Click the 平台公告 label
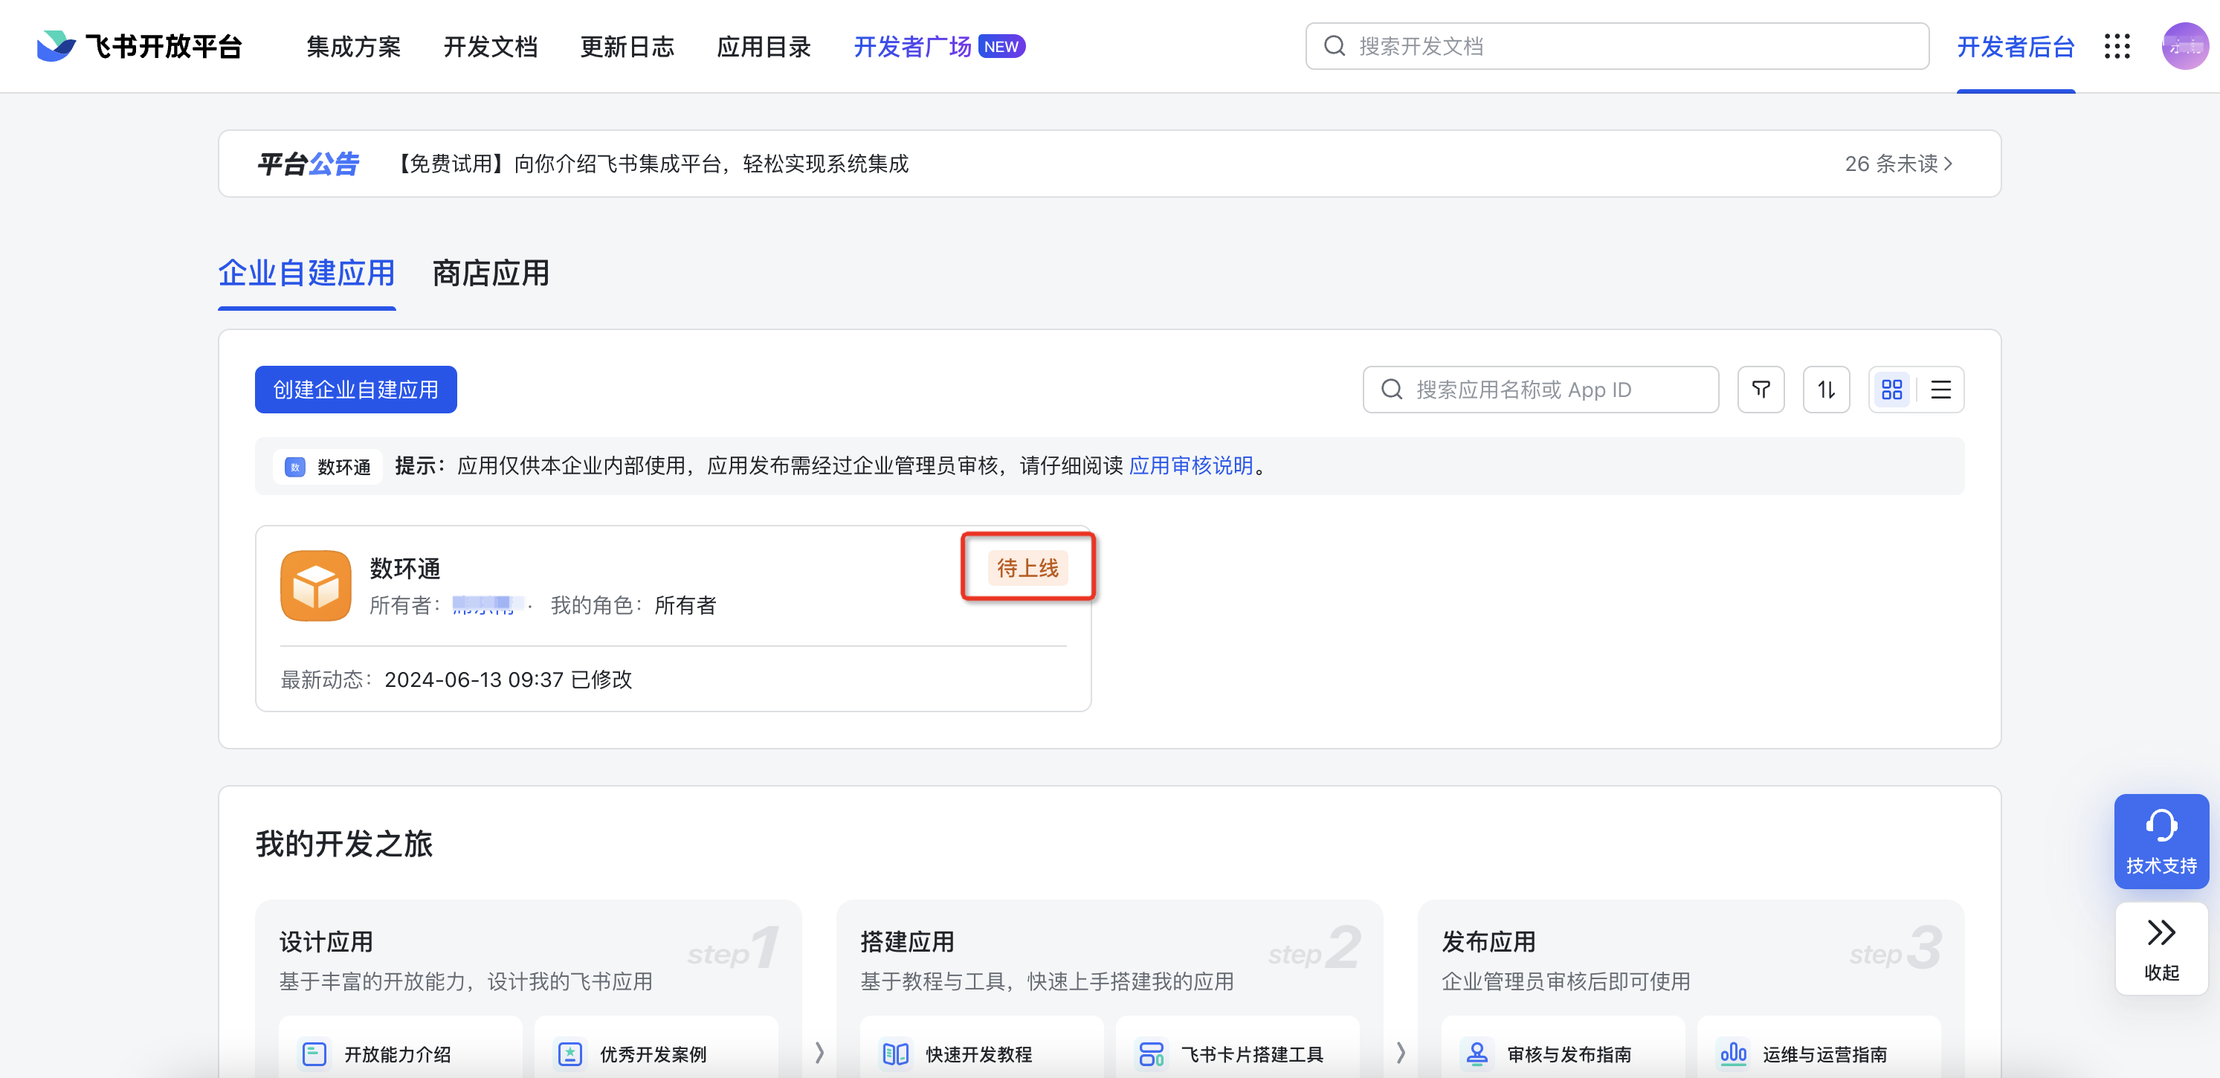The image size is (2220, 1078). click(308, 164)
